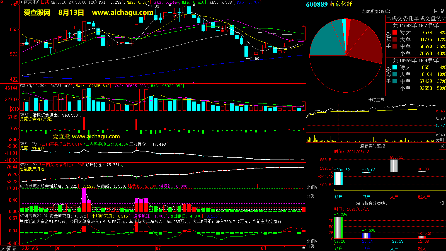Open 深市超赢分类统计 settings (设) button
The width and height of the screenshot is (446, 251).
[442, 203]
